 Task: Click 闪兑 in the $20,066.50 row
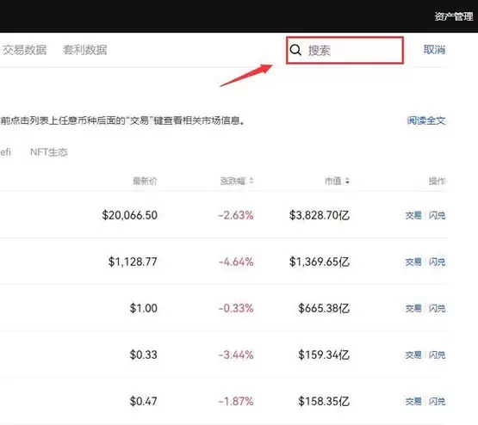click(x=438, y=216)
